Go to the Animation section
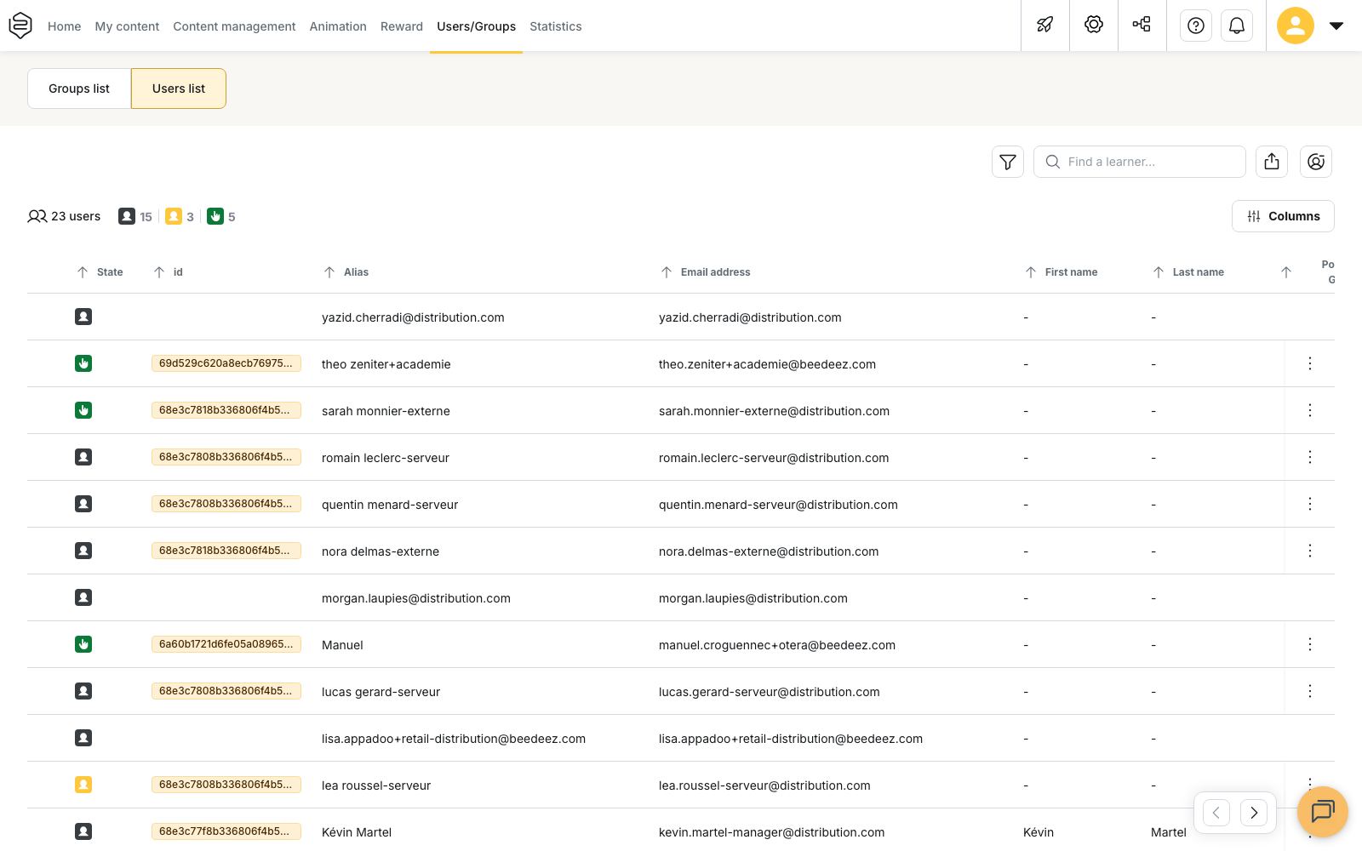The width and height of the screenshot is (1362, 851). tap(338, 26)
